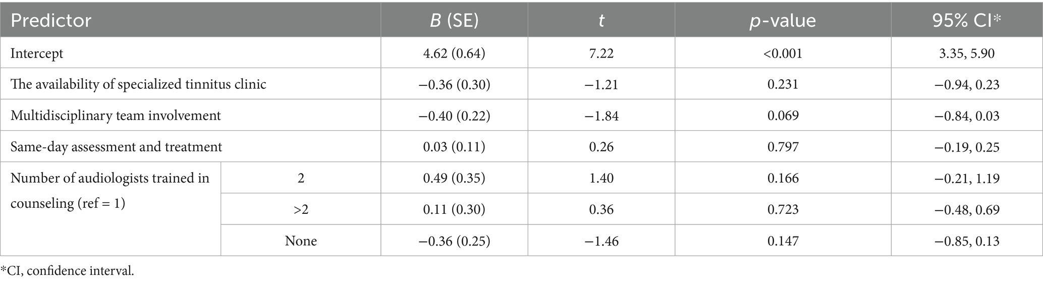Click the t column header
Image resolution: width=1043 pixels, height=283 pixels.
(601, 21)
